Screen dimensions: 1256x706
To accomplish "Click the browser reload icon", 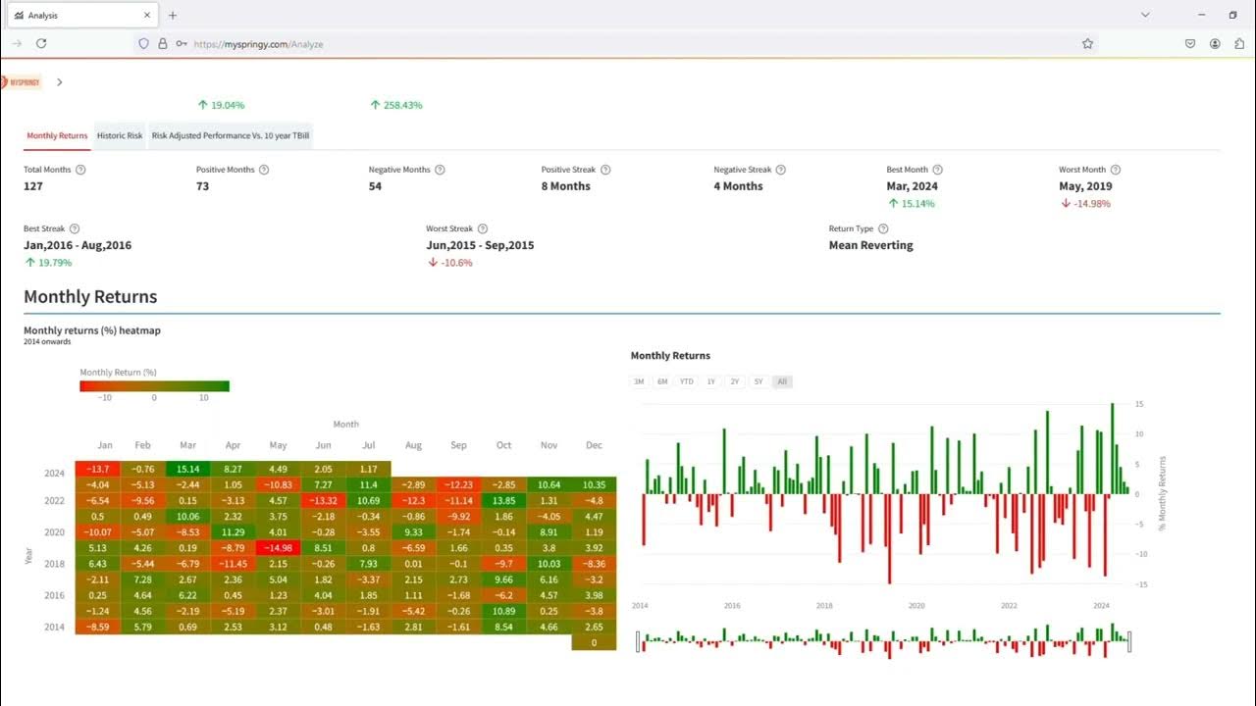I will tap(41, 44).
